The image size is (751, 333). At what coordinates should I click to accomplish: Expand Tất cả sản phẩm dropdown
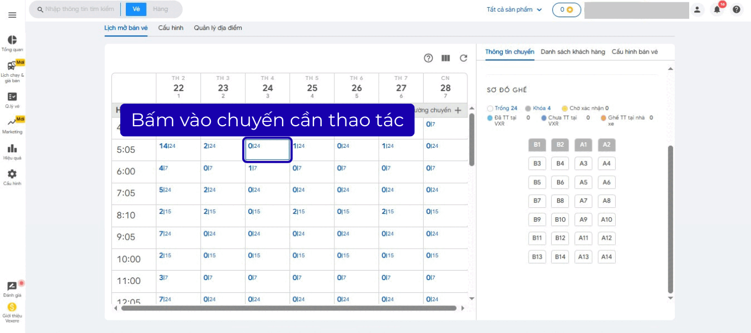pyautogui.click(x=514, y=9)
